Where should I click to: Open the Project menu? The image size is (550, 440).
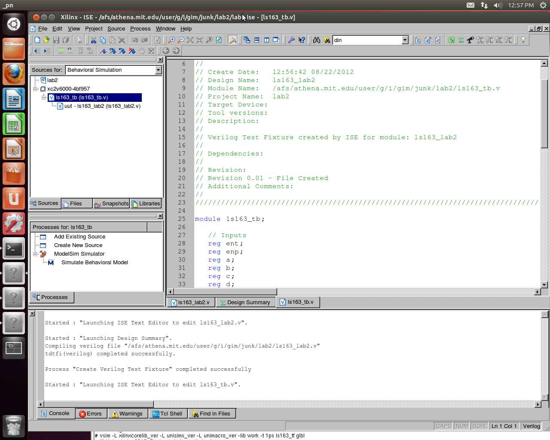click(x=94, y=29)
